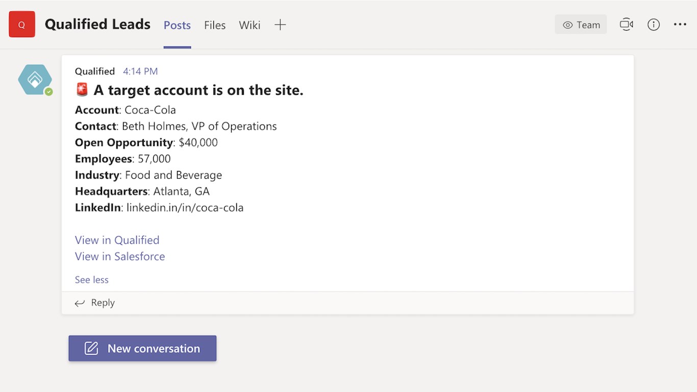Click the Qualified bot hexagon avatar
The image size is (697, 392).
pyautogui.click(x=35, y=79)
